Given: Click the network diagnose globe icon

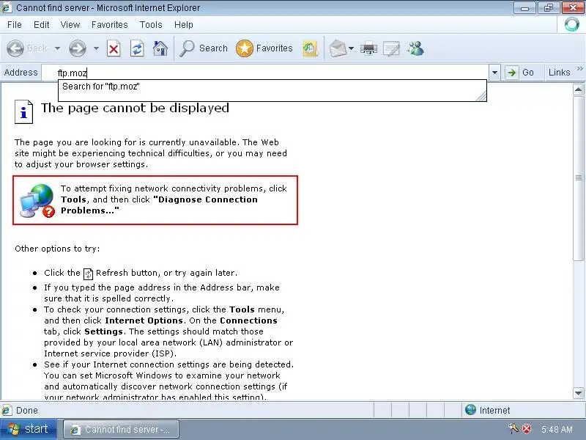Looking at the screenshot, I should 37,200.
